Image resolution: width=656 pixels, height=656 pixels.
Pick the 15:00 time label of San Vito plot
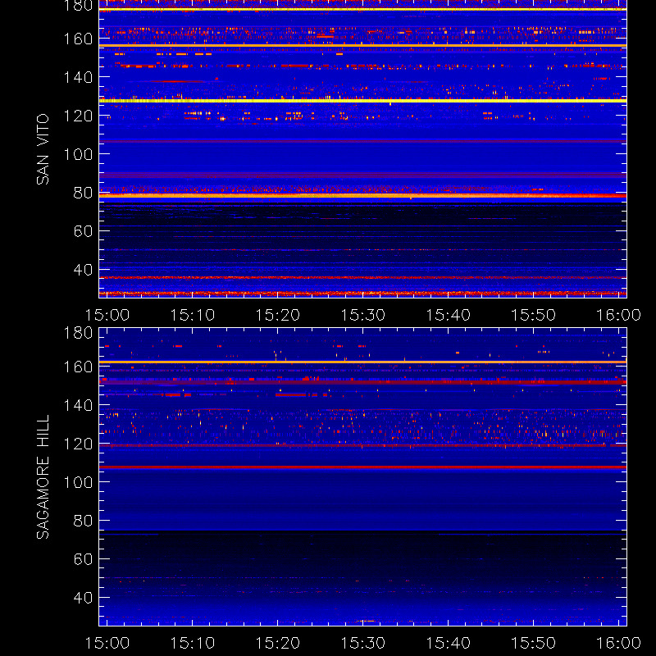[x=107, y=315]
